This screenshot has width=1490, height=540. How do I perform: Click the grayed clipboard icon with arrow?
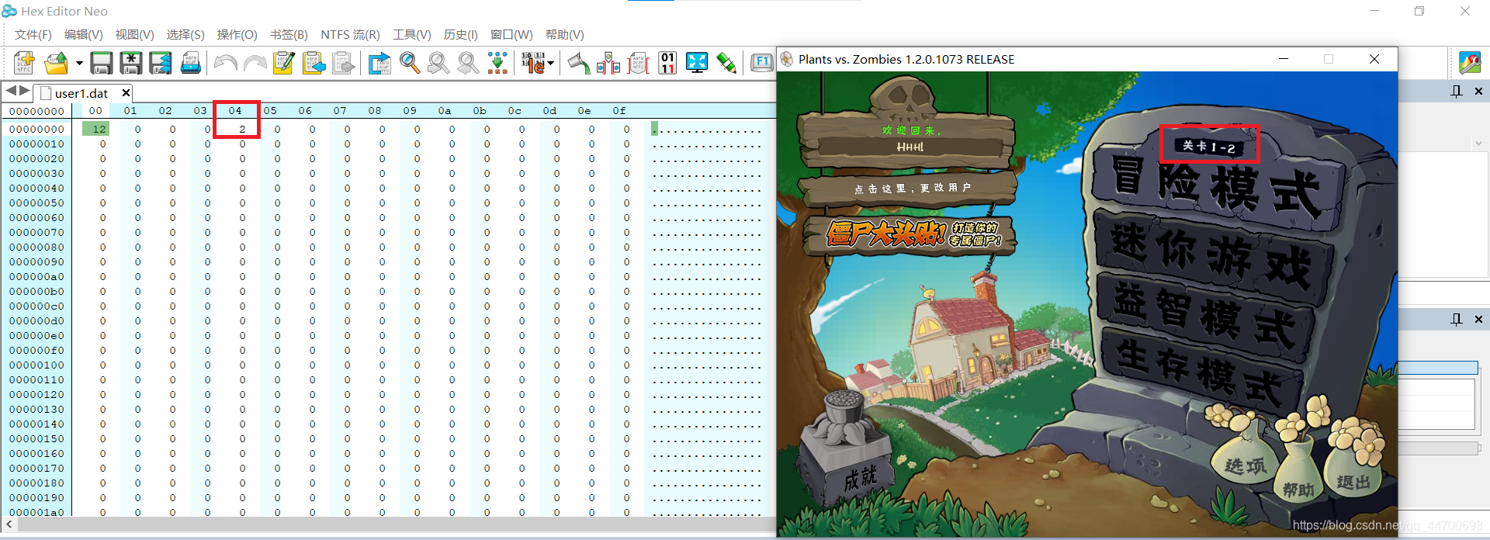[343, 63]
